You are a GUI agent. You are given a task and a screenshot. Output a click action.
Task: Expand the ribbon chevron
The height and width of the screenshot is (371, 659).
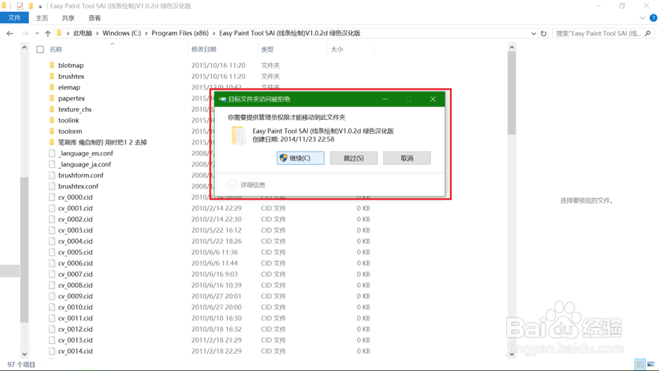click(x=642, y=18)
